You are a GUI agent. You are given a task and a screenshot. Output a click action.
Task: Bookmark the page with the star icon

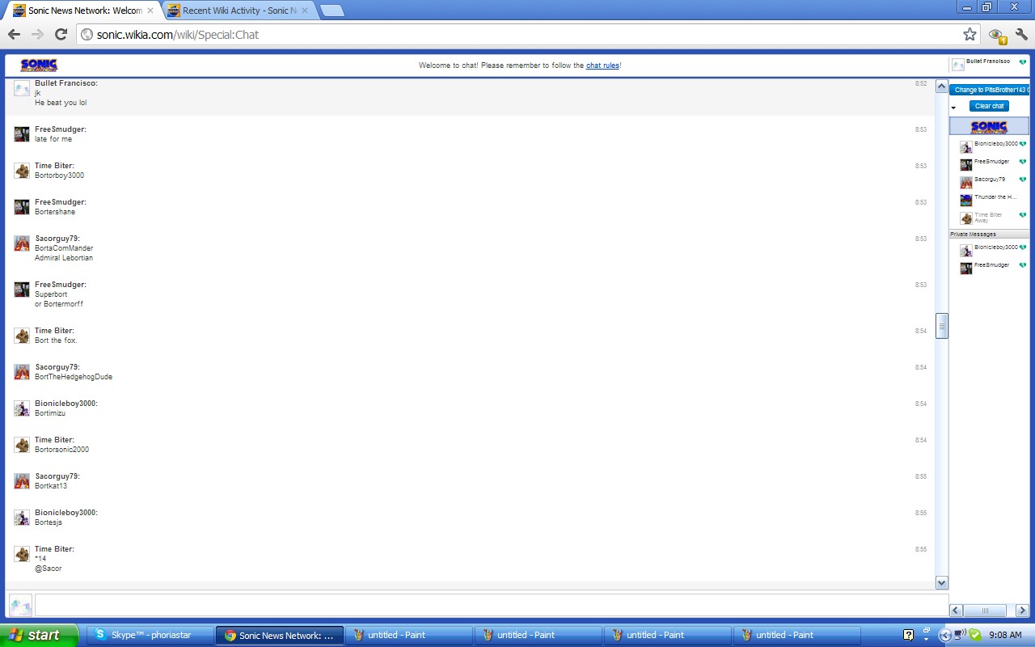pyautogui.click(x=970, y=35)
